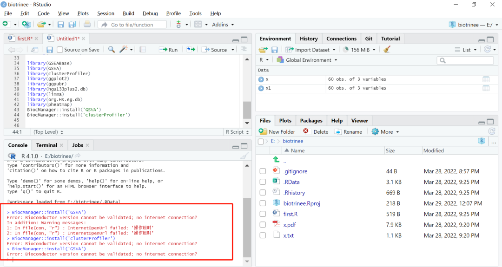Viewport: 502px width, 267px height.
Task: Save current document using main toolbar disk icon
Action: pyautogui.click(x=60, y=24)
